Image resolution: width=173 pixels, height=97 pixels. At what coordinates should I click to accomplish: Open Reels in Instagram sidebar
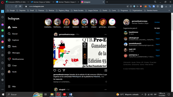point(12,46)
